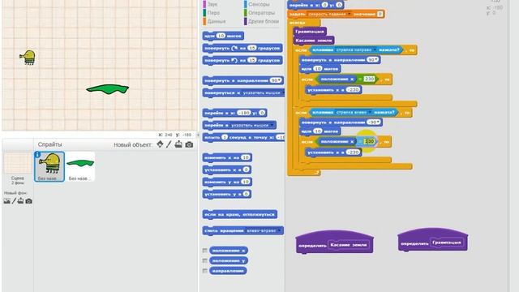Click 10 field in изменить x на block
The width and height of the screenshot is (519, 292).
[x=245, y=157]
